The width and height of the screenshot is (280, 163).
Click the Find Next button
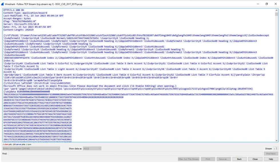pyautogui.click(x=271, y=154)
